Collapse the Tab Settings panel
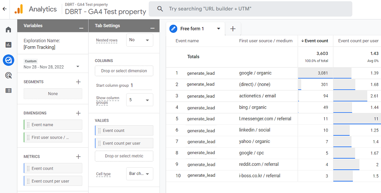This screenshot has width=381, height=193. [152, 26]
